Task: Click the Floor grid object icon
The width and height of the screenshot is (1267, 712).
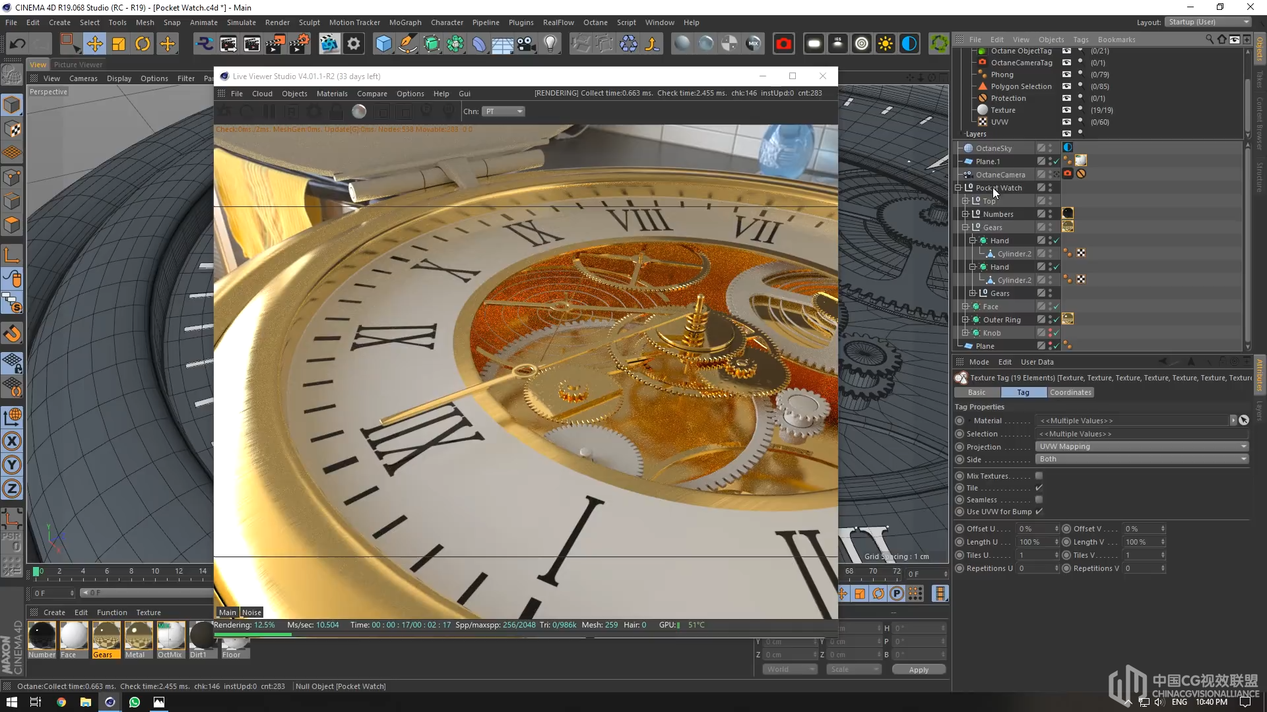Action: [x=502, y=44]
